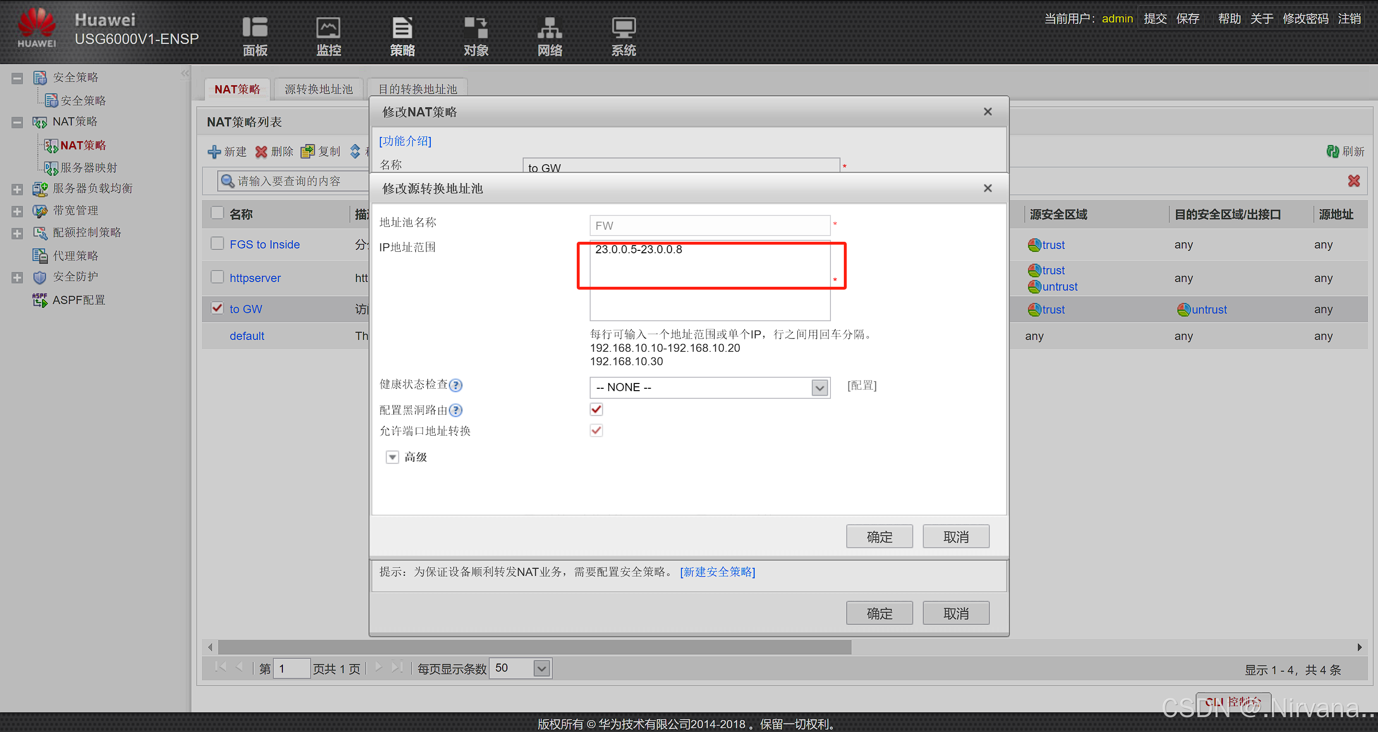
Task: Click the horizontal table scrollbar
Action: 535,647
